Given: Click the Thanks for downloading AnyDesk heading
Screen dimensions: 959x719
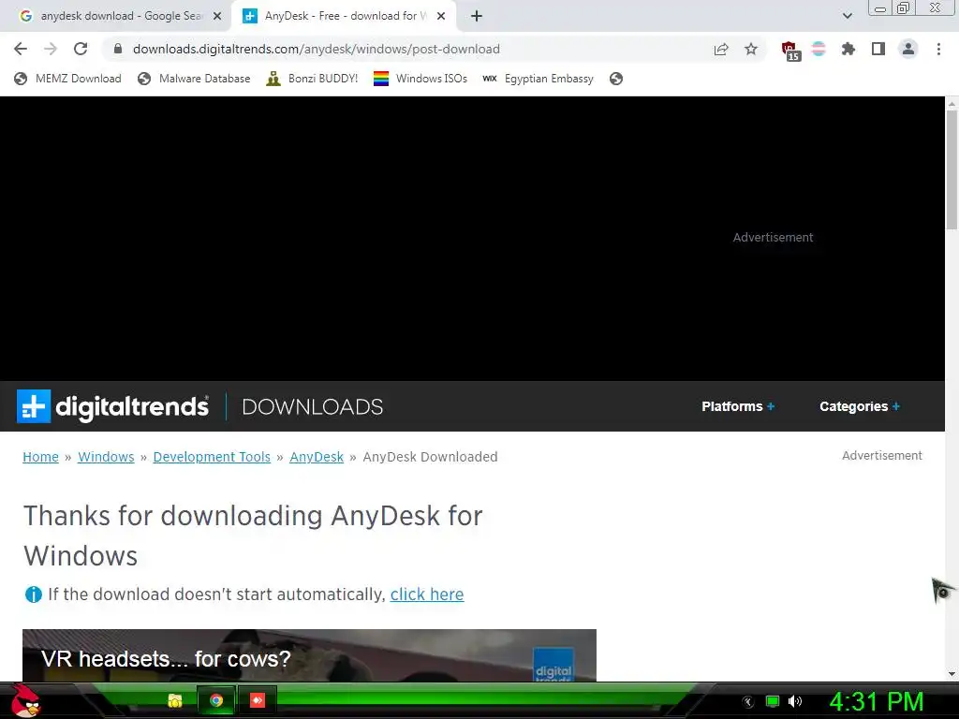Looking at the screenshot, I should tap(253, 536).
